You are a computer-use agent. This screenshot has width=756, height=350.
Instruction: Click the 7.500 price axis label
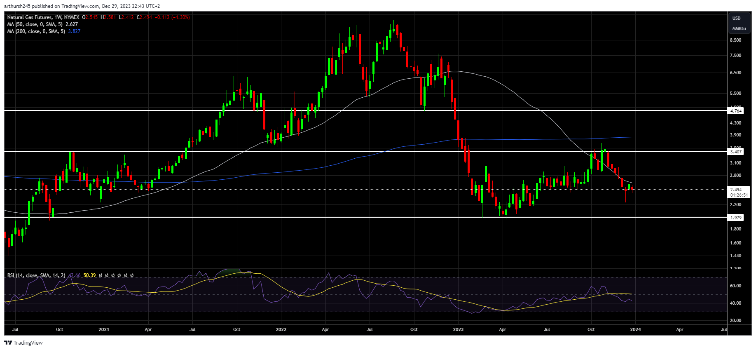pos(735,55)
